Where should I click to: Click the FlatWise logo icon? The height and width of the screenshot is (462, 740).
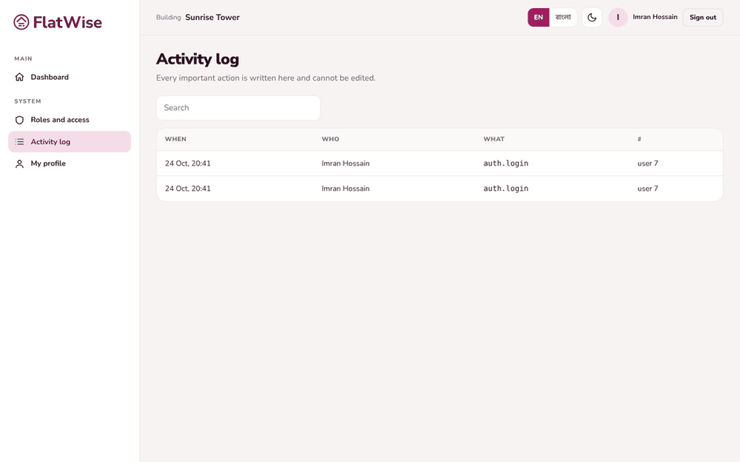point(21,22)
